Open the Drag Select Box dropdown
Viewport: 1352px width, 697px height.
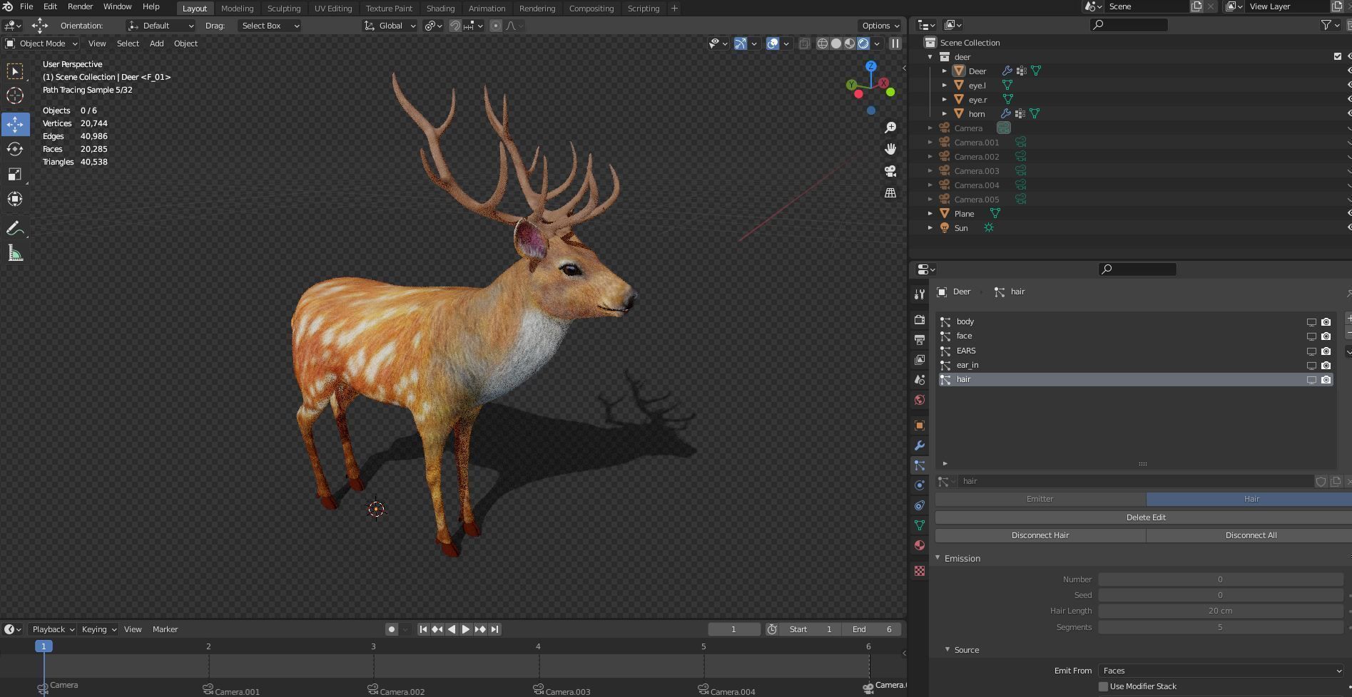coord(269,26)
